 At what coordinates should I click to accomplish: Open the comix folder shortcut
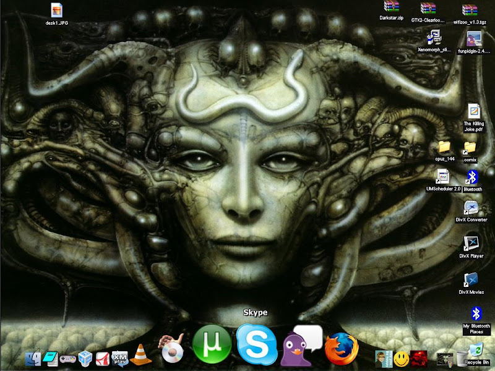click(x=470, y=152)
